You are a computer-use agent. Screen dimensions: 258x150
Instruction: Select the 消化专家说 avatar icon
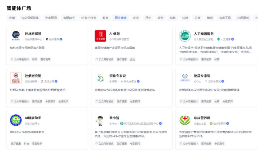(100, 78)
